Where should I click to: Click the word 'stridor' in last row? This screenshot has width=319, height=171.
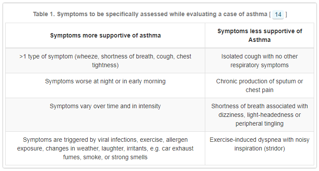275,149
